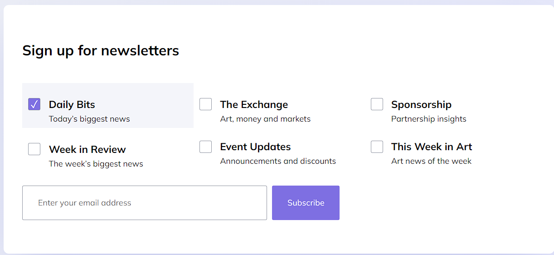
Task: Tick The Exchange newsletter checkbox
Action: (205, 104)
